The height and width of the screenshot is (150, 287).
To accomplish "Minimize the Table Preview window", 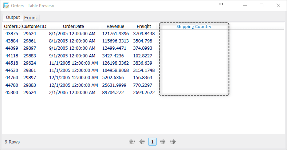I will tap(245, 6).
